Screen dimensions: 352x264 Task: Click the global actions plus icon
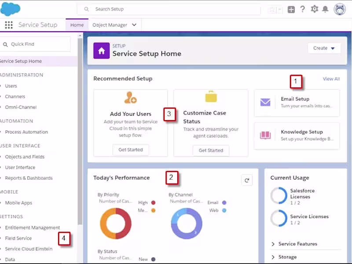(291, 9)
